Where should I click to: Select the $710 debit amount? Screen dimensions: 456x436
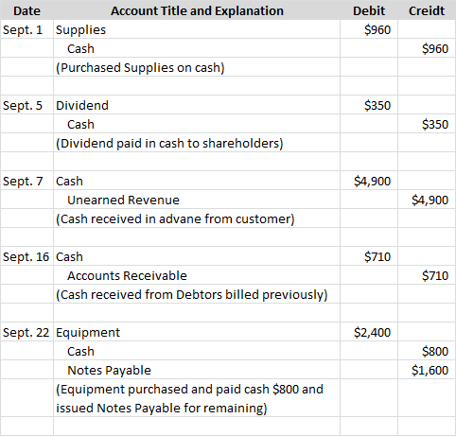(x=377, y=256)
